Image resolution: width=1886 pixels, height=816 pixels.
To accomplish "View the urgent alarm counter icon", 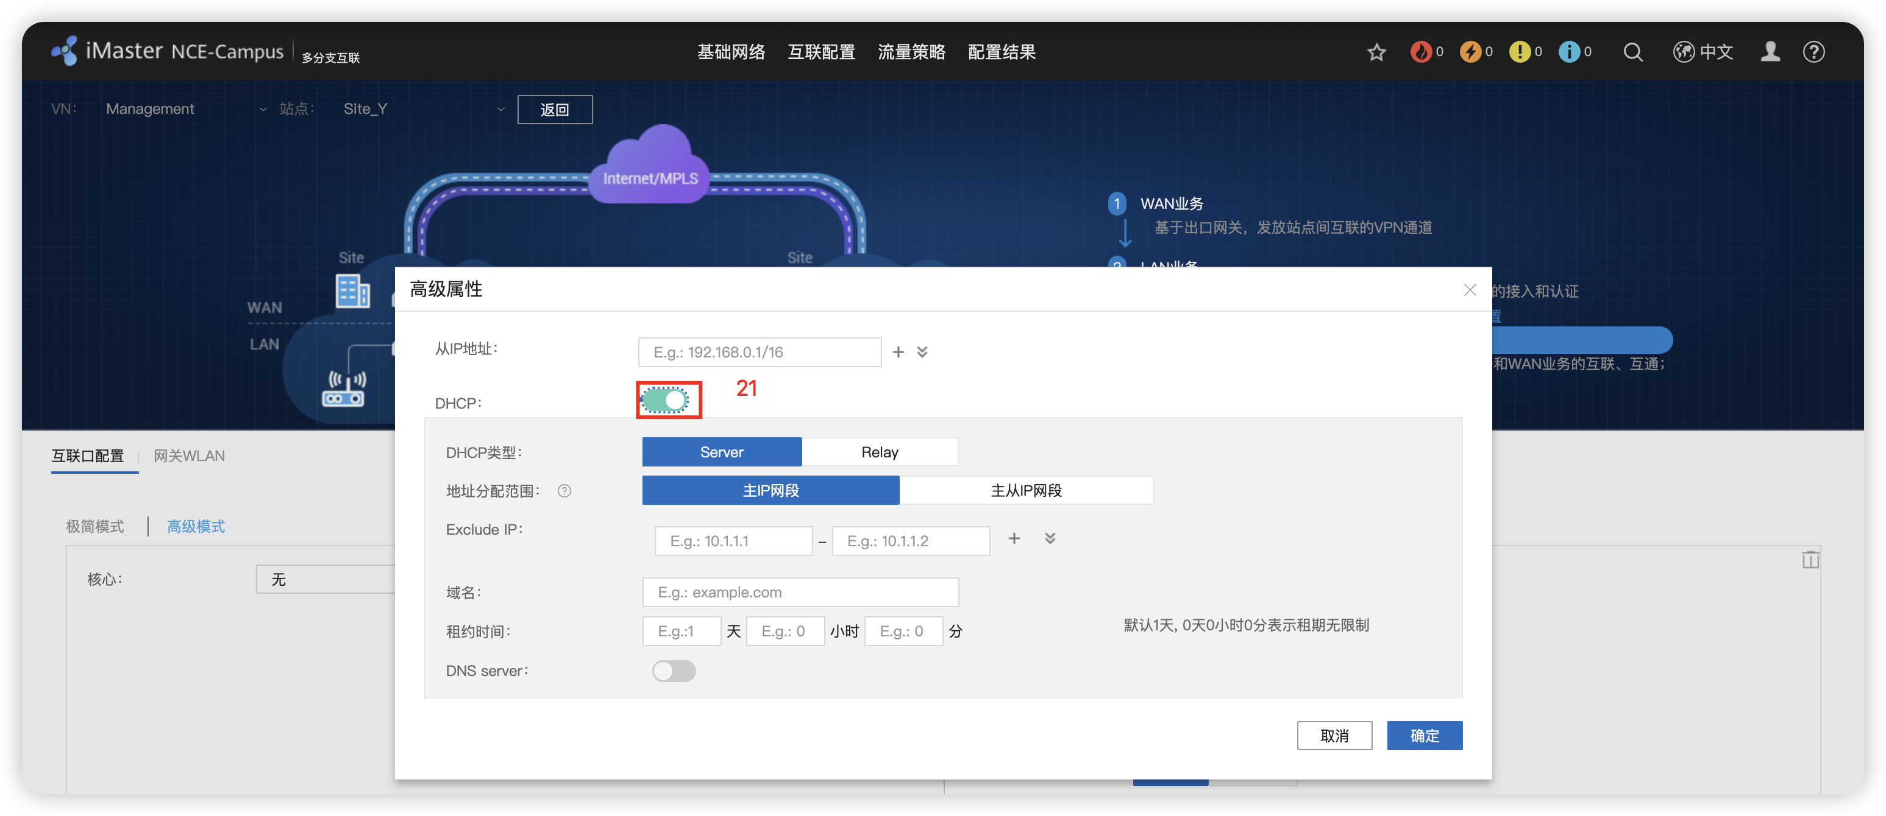I will click(1471, 51).
